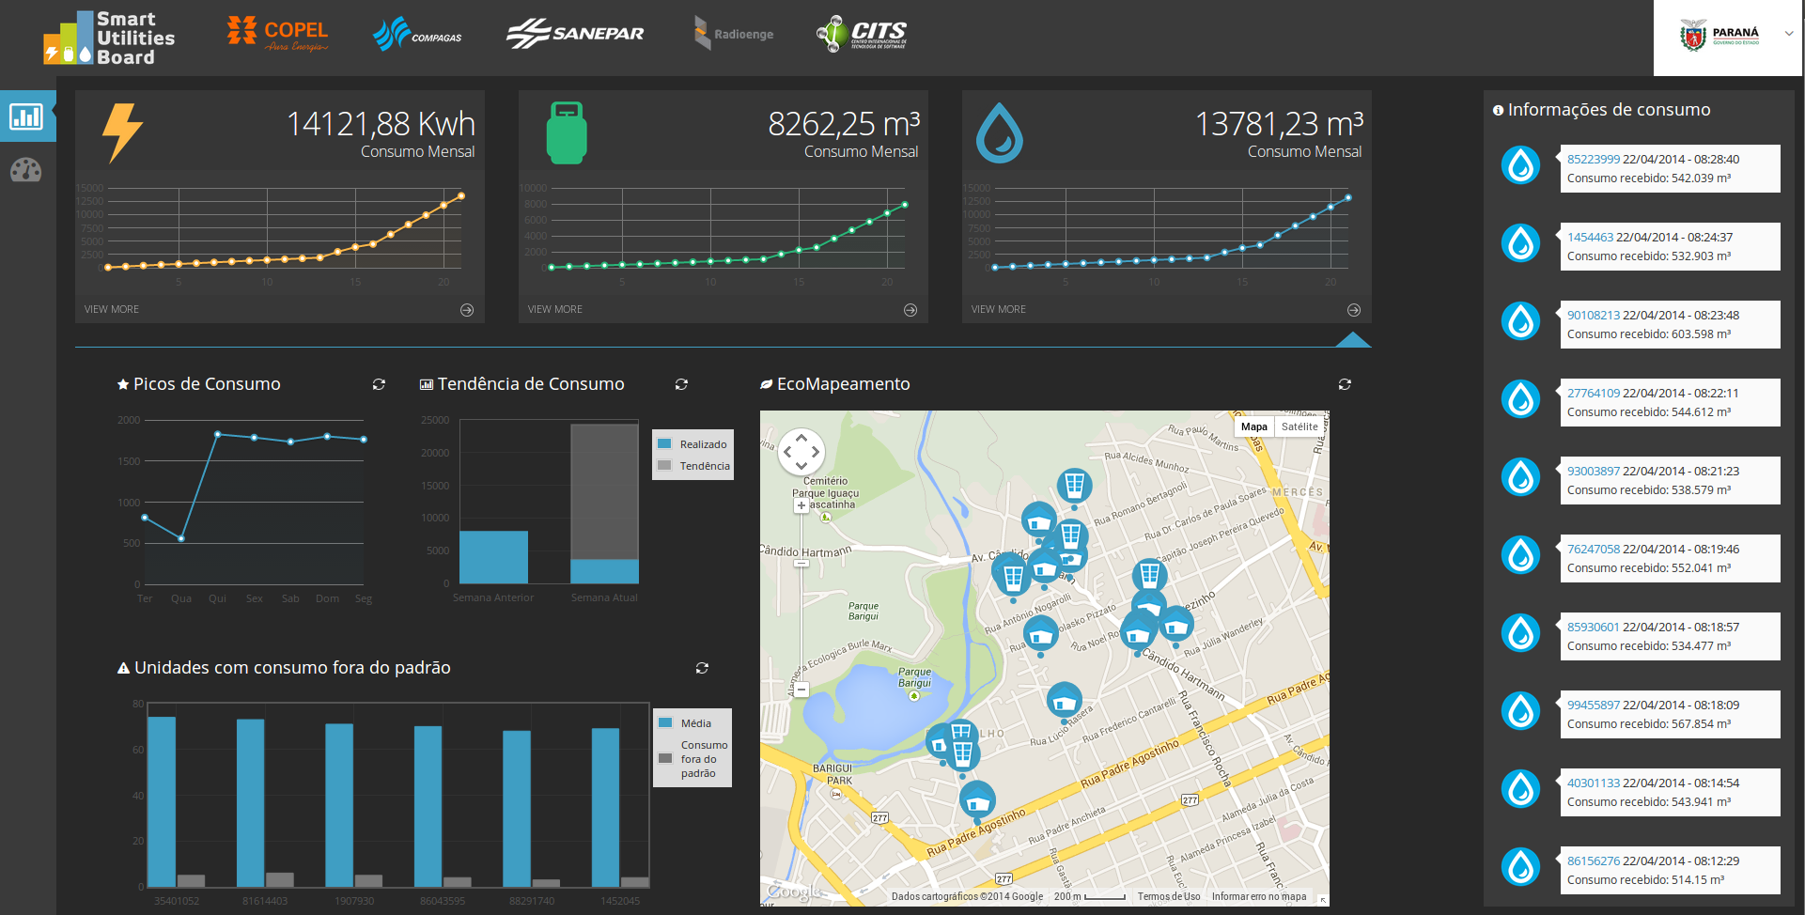Viewport: 1805px width, 915px height.
Task: Open the gauge dashboard sidebar icon
Action: 26,170
